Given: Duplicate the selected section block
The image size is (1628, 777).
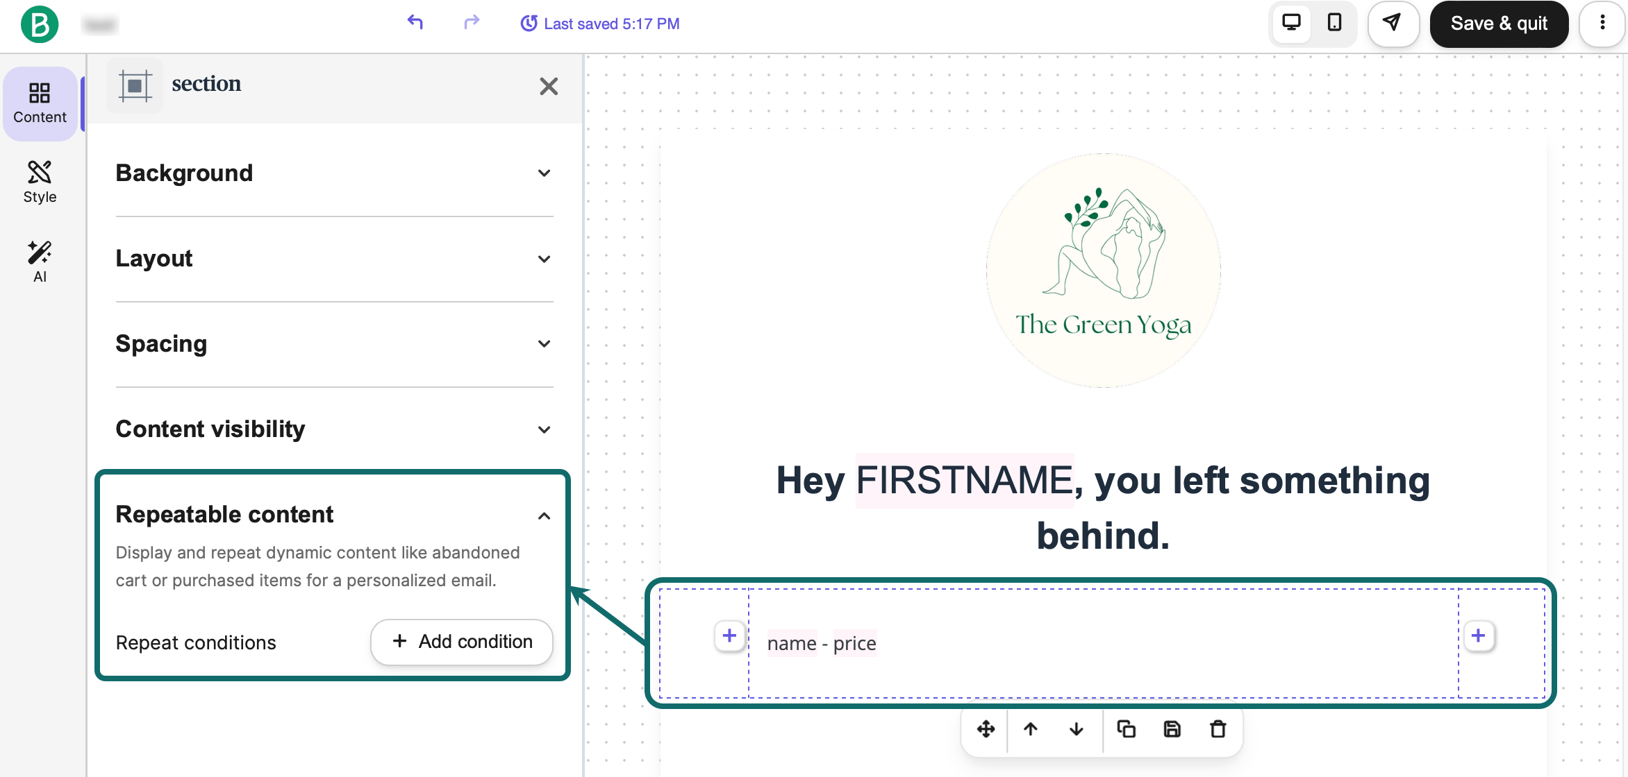Looking at the screenshot, I should pyautogui.click(x=1126, y=729).
